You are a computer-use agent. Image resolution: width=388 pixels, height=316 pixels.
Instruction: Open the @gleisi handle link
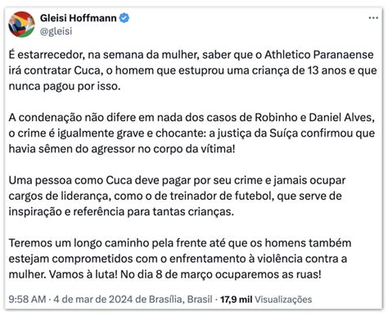click(56, 31)
